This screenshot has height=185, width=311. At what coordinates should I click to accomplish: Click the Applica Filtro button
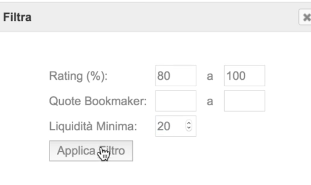point(91,151)
